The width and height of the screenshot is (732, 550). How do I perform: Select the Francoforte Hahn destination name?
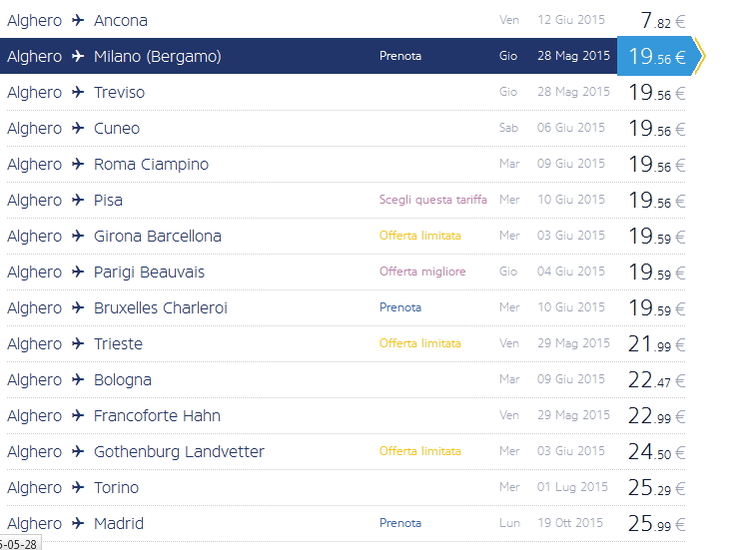[157, 416]
